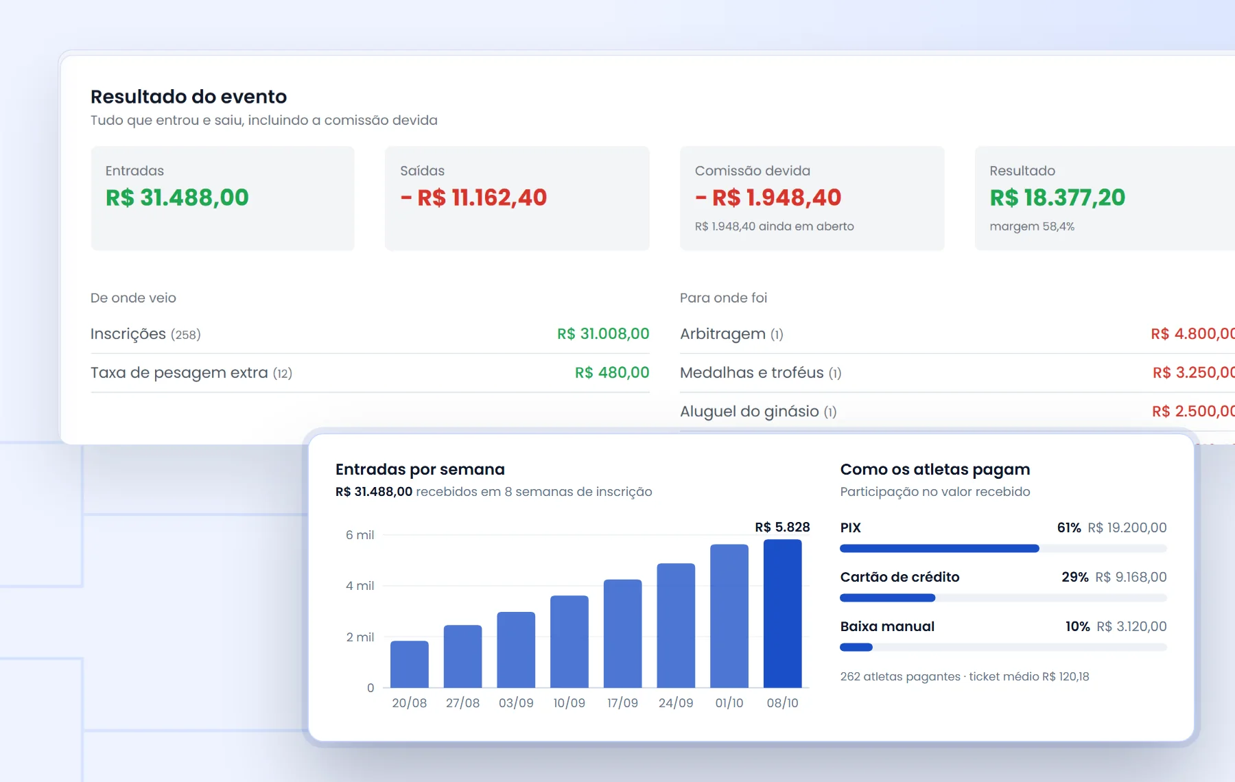Click the Baixa manual progress bar

[x=1003, y=648]
